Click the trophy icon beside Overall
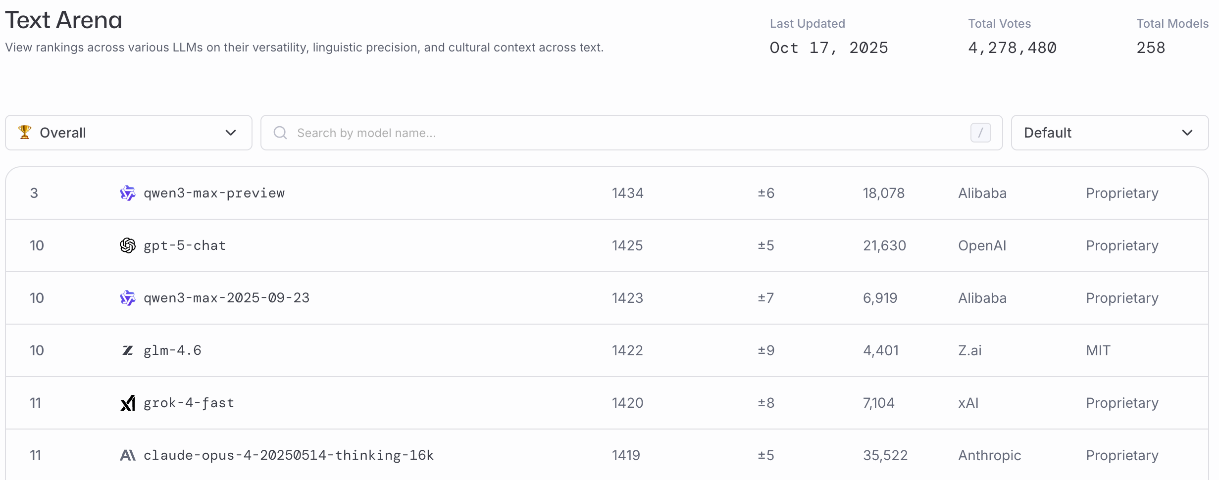 [25, 132]
